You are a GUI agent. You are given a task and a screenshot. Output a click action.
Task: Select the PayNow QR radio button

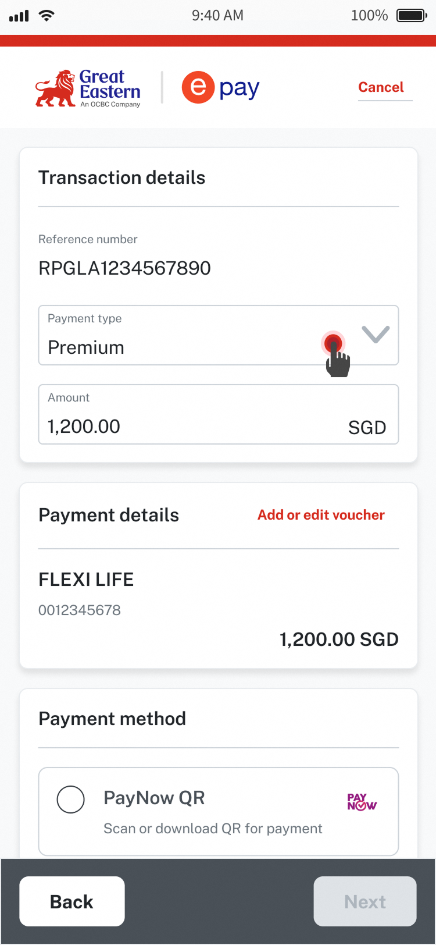[71, 800]
